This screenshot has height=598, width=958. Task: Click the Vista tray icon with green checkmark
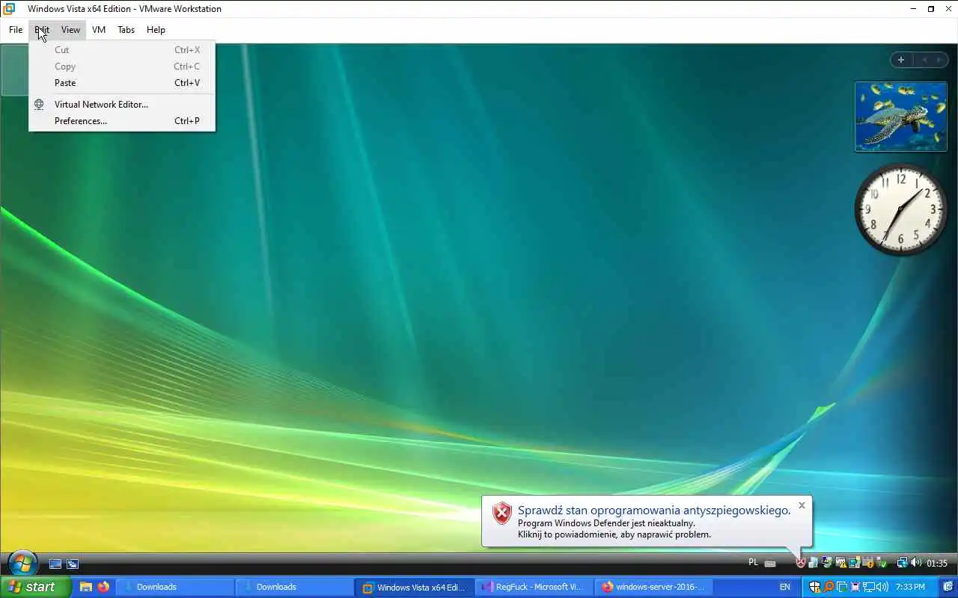coord(882,562)
